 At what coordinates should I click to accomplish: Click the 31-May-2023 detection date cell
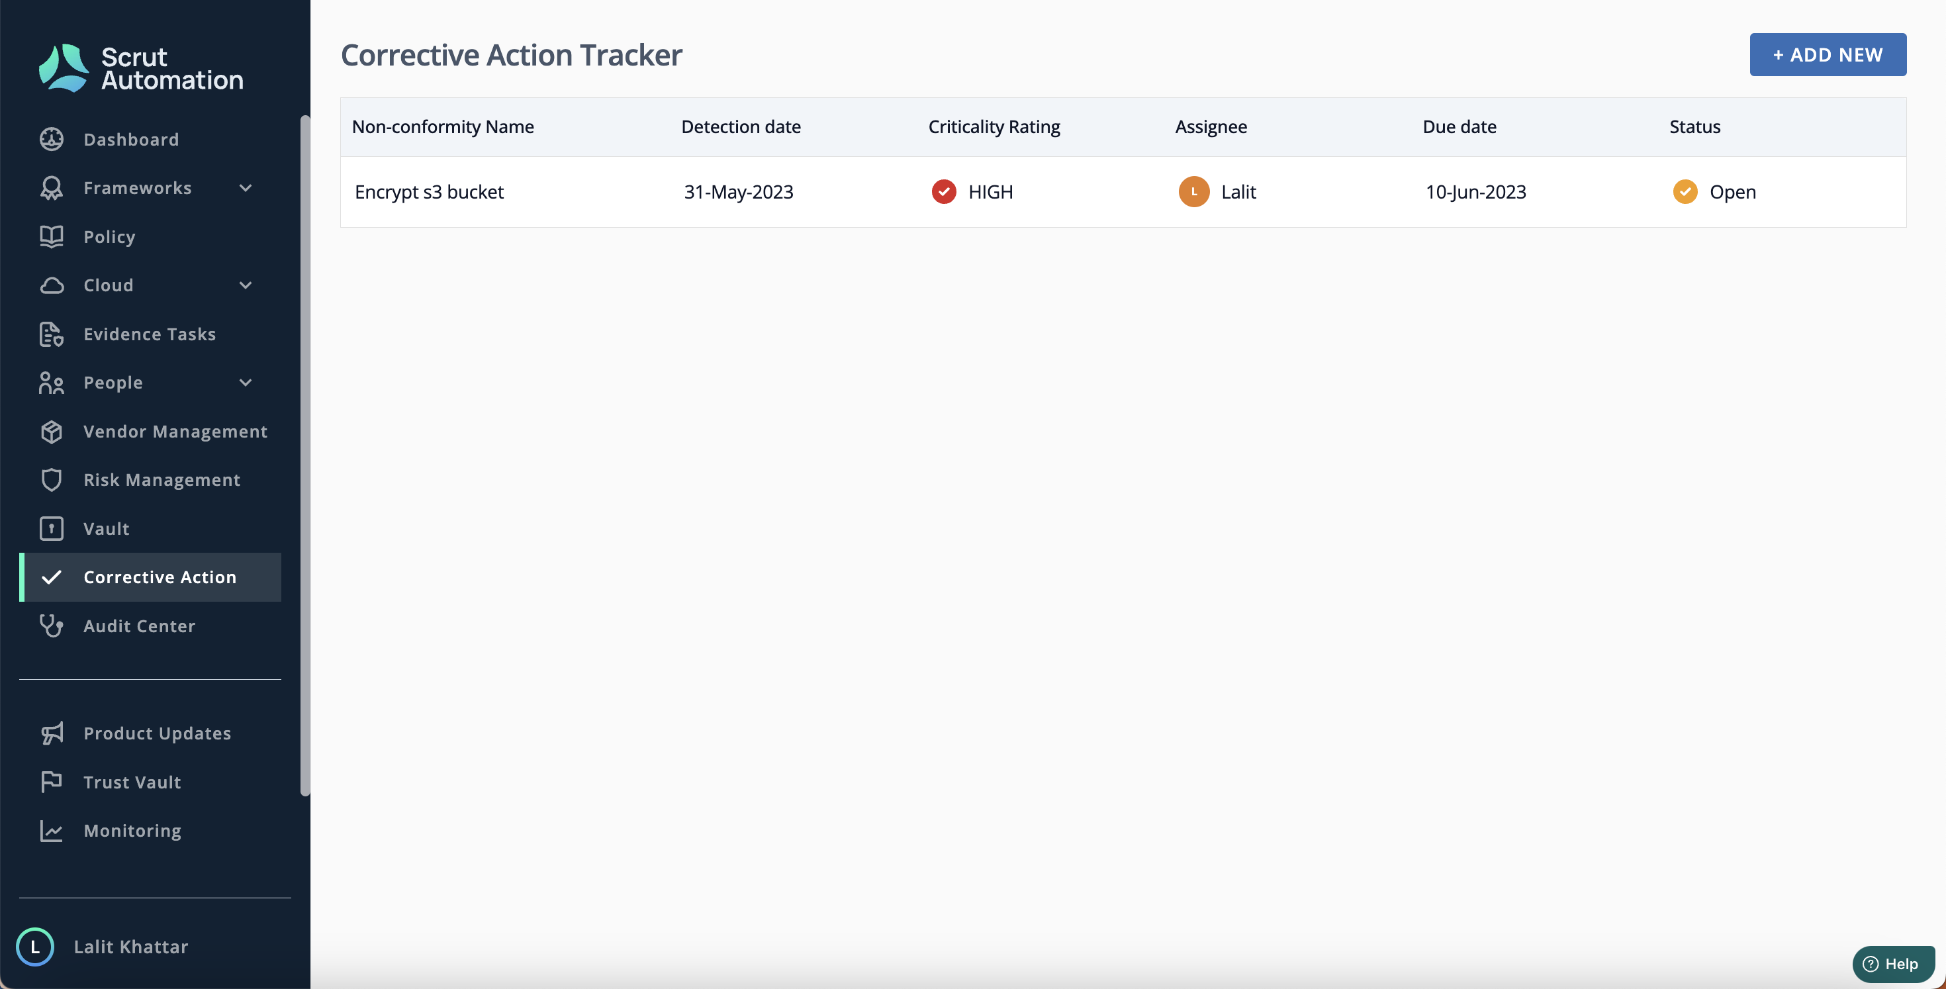[739, 192]
